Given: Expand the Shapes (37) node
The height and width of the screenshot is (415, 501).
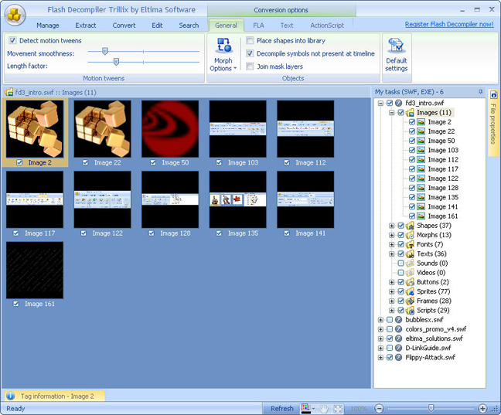Looking at the screenshot, I should (x=392, y=226).
